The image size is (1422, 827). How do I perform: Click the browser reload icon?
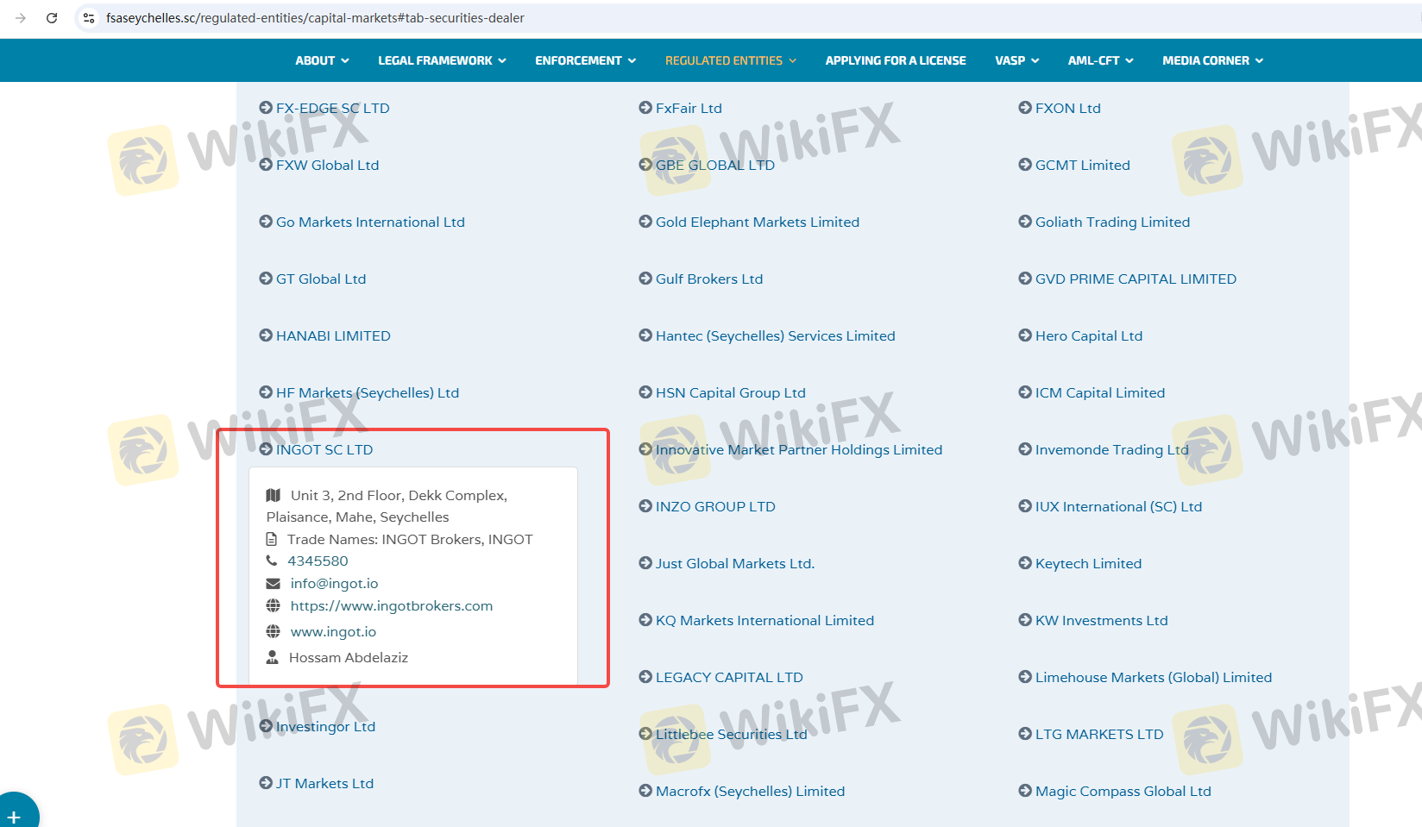[x=52, y=18]
